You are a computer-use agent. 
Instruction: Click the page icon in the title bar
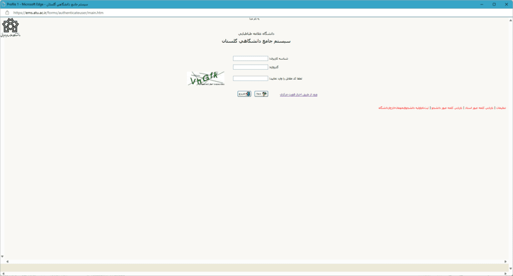pos(4,4)
